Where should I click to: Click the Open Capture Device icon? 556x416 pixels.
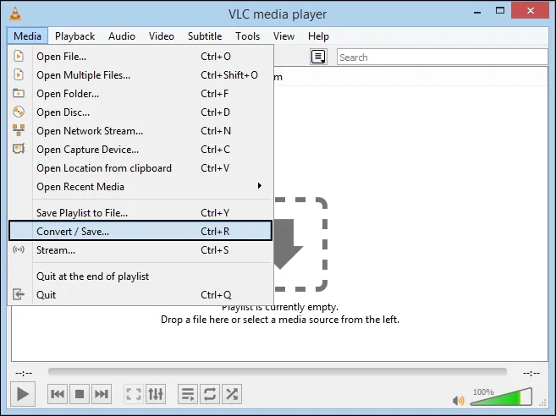point(19,149)
